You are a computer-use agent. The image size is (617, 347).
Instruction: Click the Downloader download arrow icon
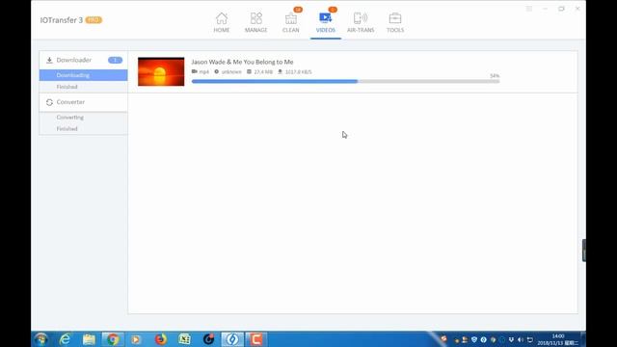pyautogui.click(x=49, y=60)
